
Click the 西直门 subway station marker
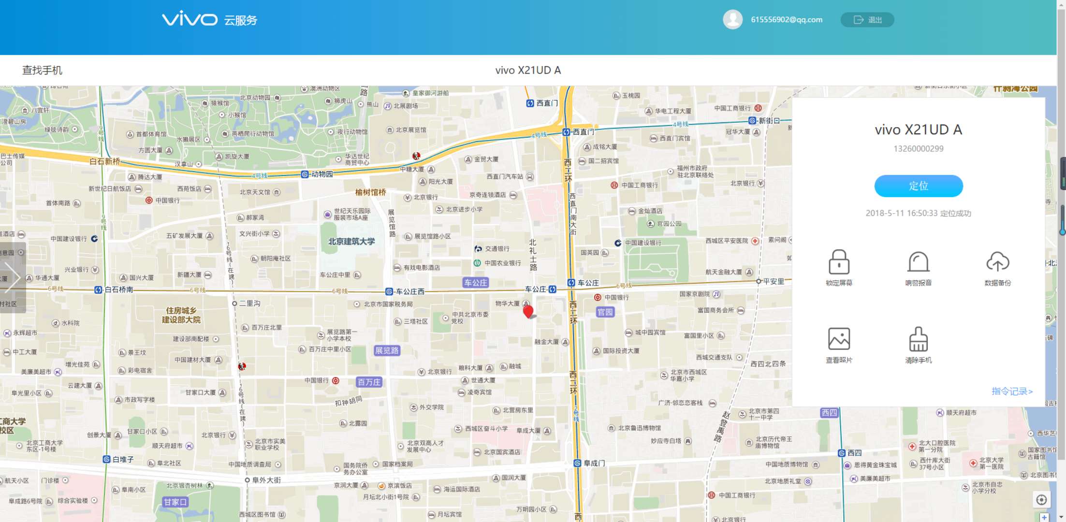566,132
